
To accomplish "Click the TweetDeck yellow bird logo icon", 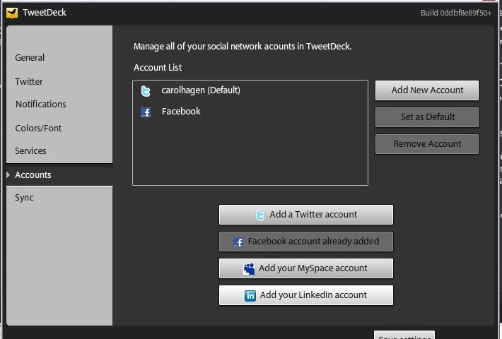I will click(x=12, y=13).
